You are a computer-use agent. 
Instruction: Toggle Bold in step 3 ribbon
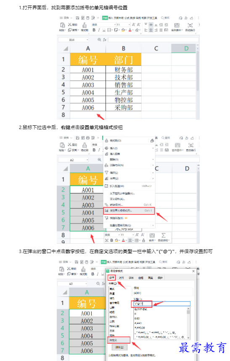coord(93,274)
